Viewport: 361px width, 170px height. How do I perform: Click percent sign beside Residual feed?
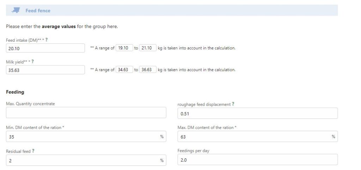(x=162, y=160)
